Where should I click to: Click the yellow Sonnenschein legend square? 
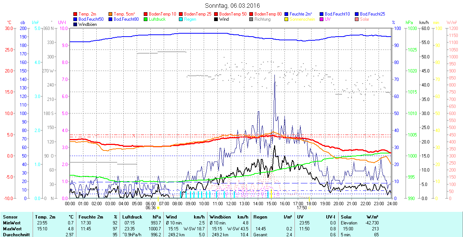[286, 19]
